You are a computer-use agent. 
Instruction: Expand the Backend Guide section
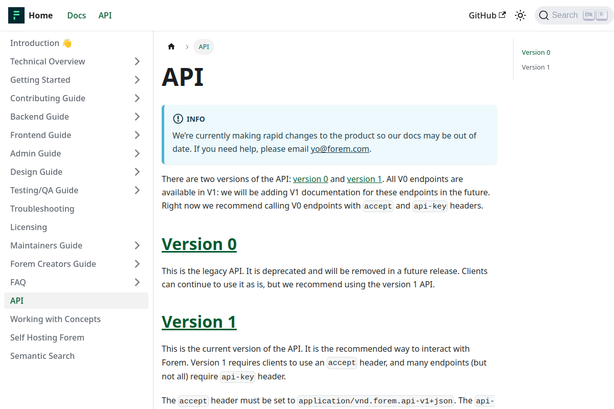137,117
